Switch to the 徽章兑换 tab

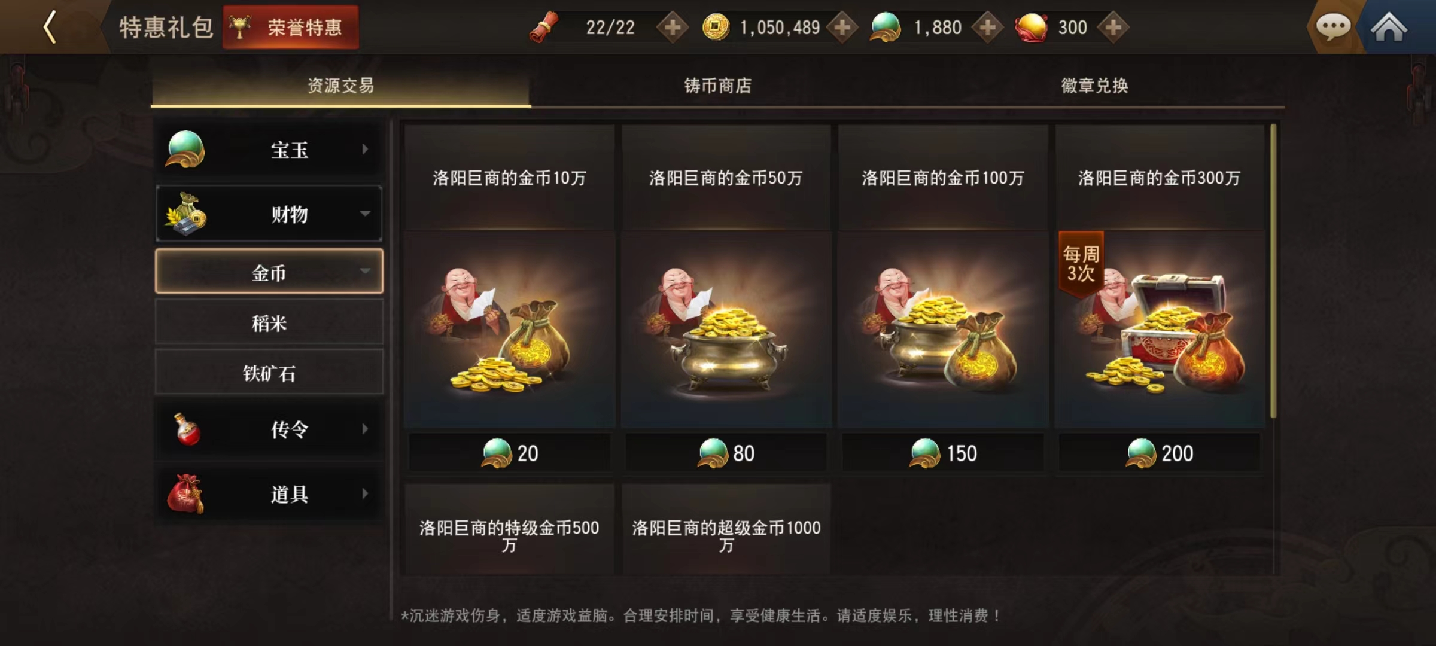[x=1095, y=86]
